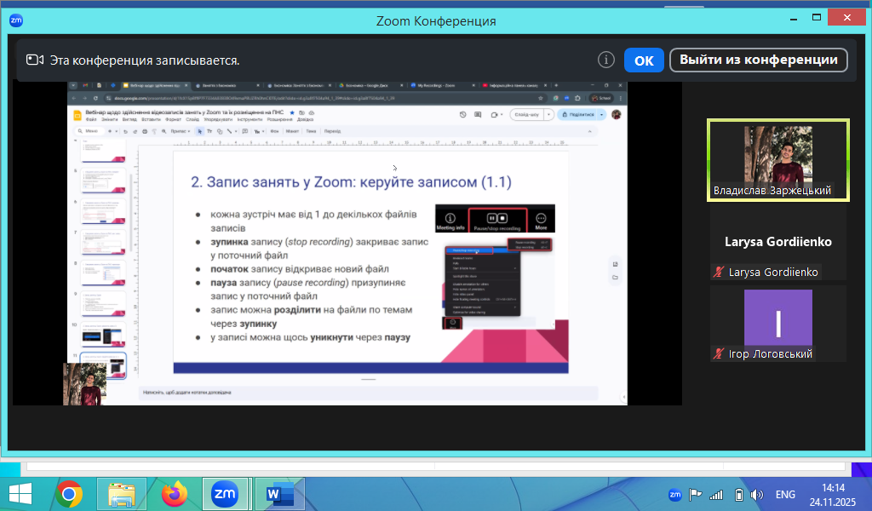872x511 pixels.
Task: Click Larysa Gordiienko's muted microphone icon
Action: 720,272
